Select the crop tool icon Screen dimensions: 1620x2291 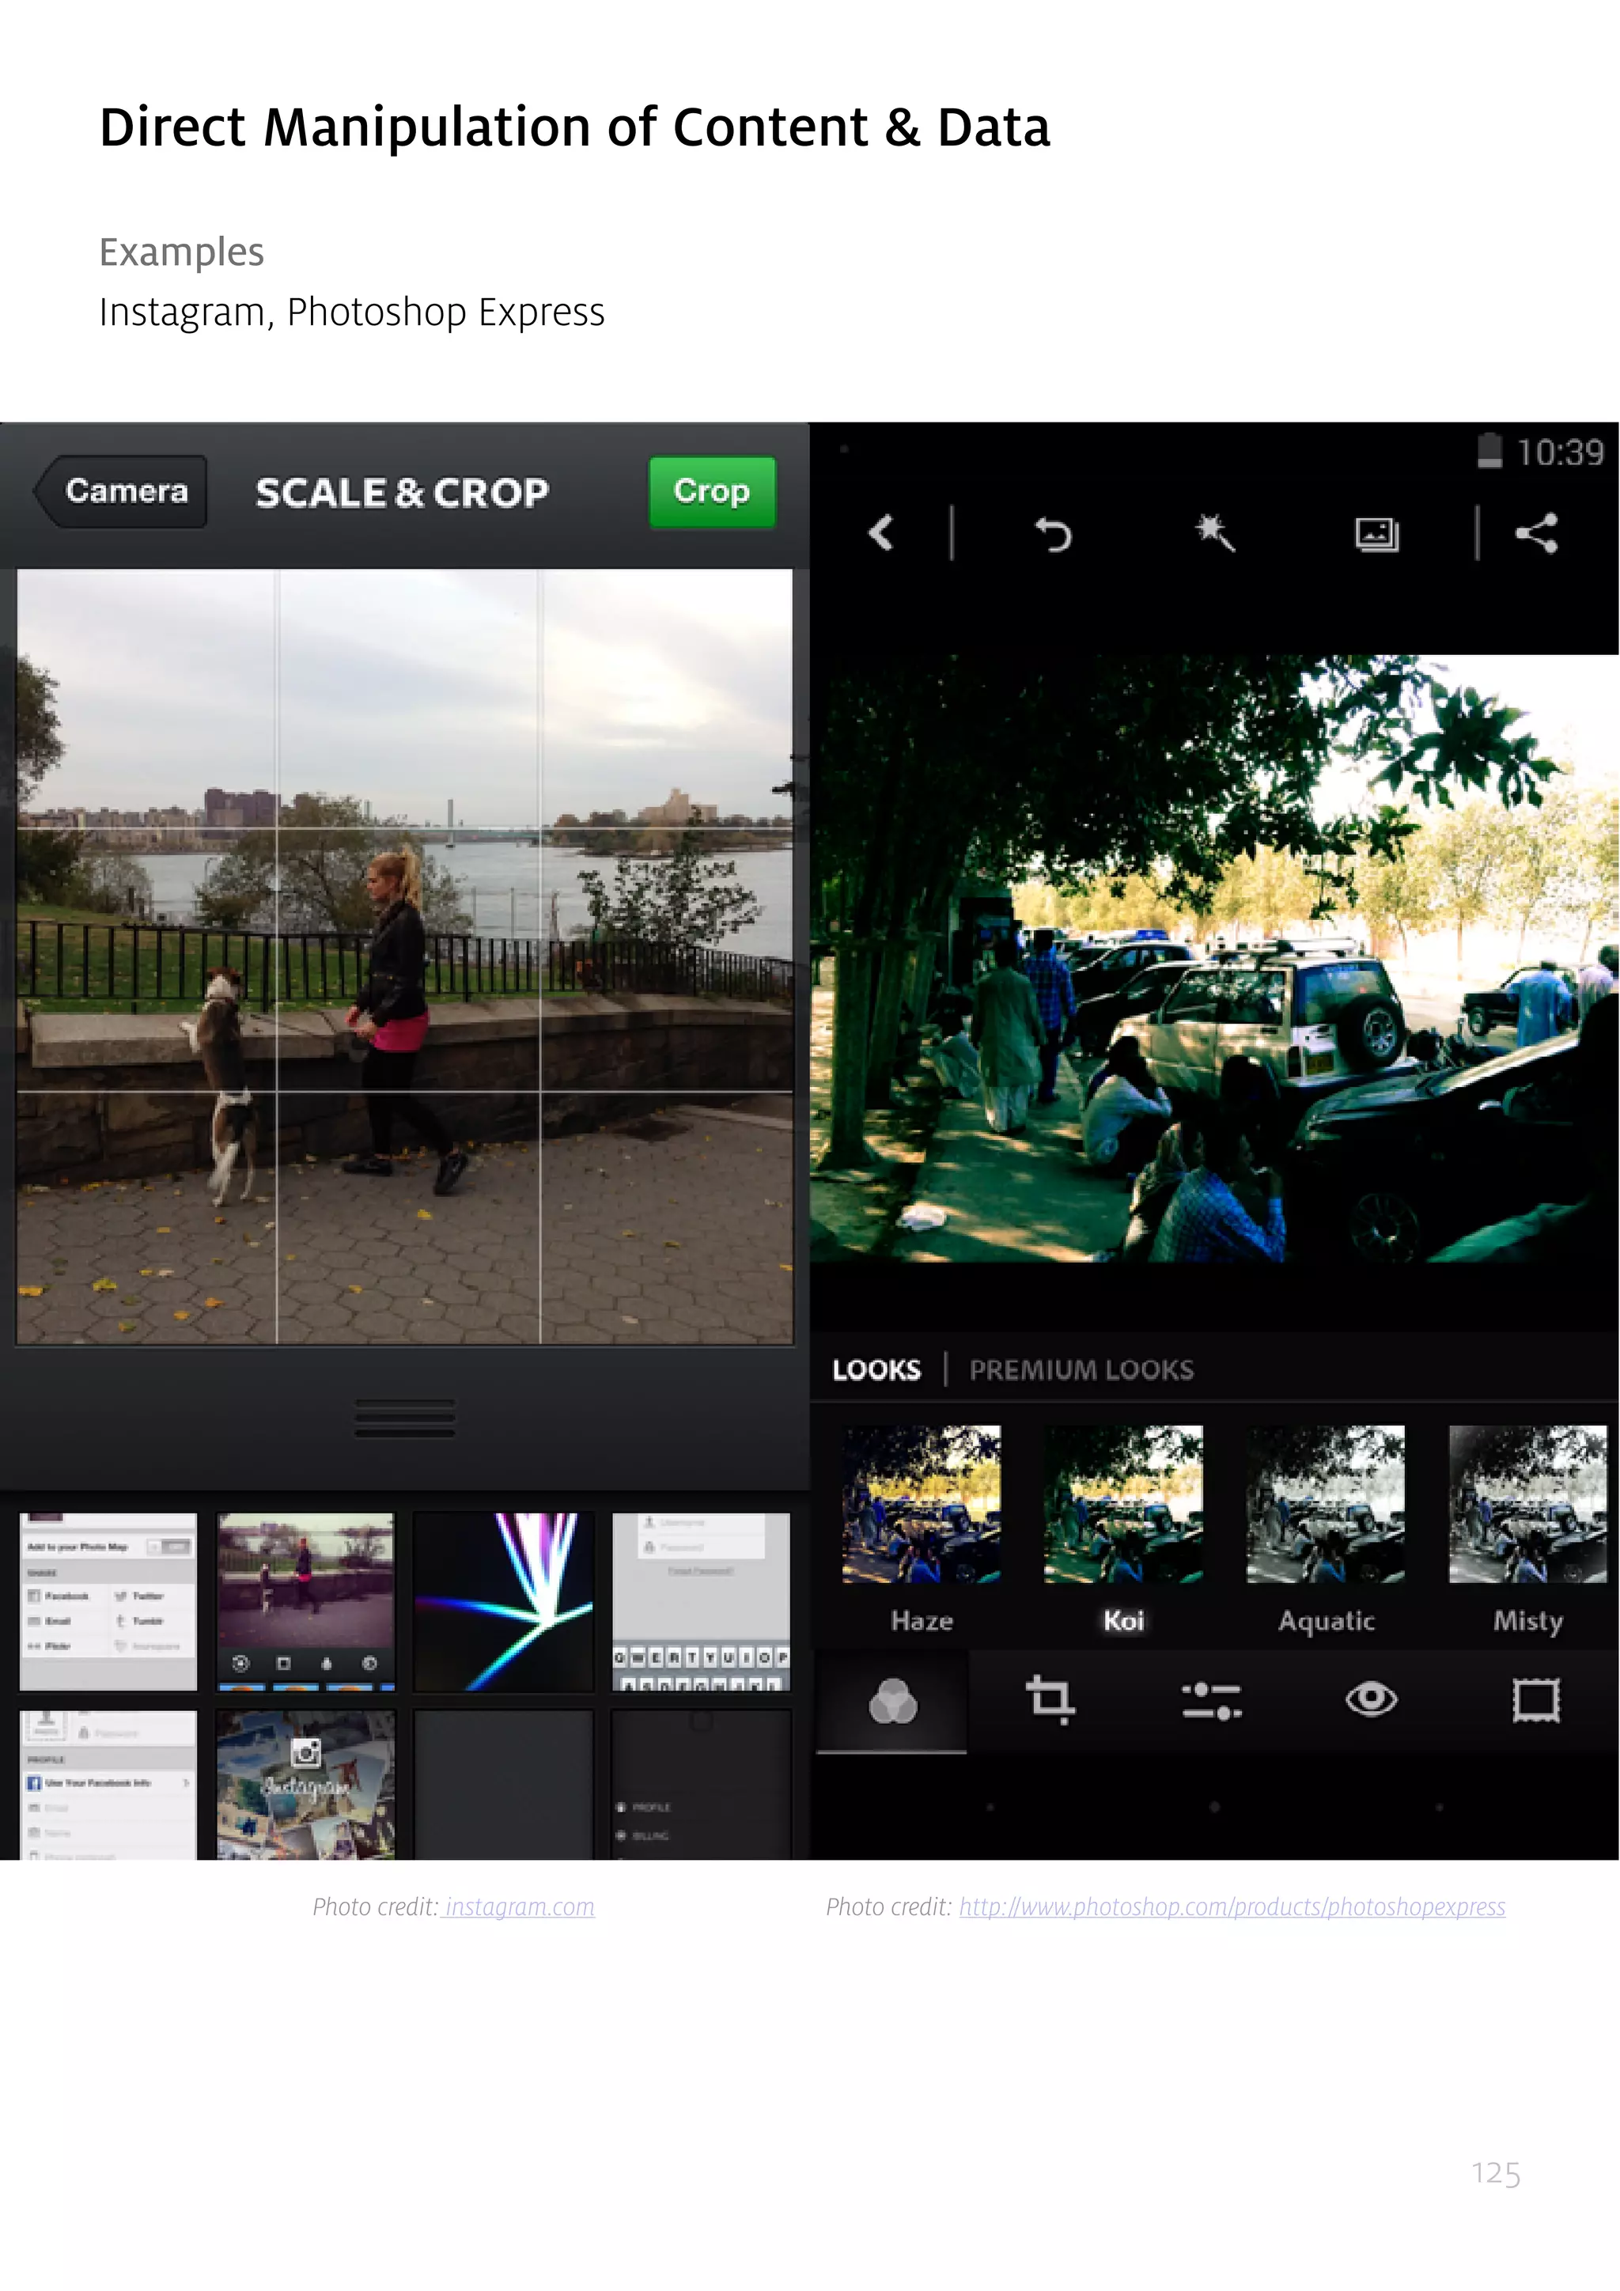[1050, 1698]
